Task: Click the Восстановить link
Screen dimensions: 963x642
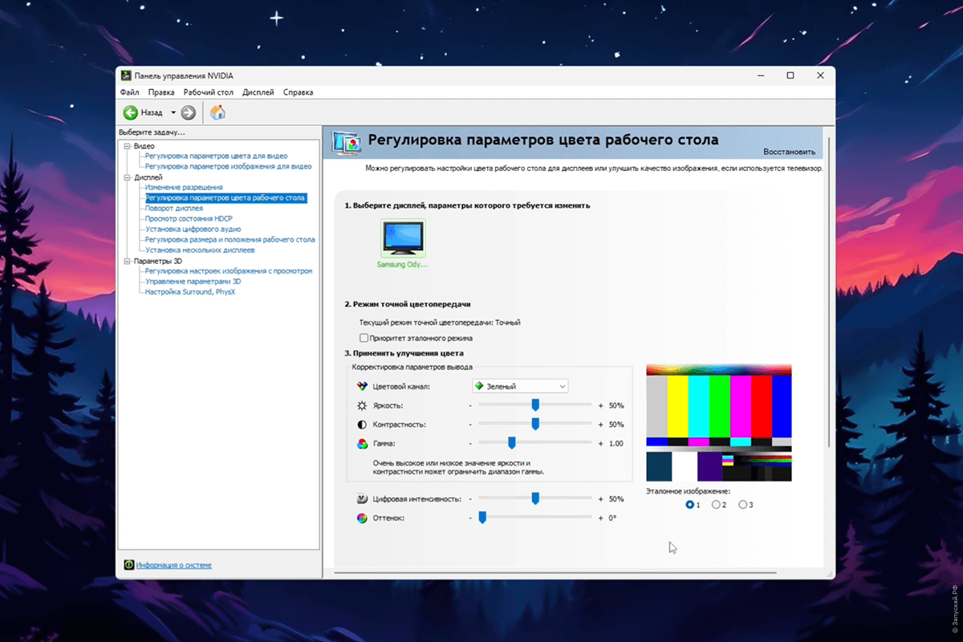Action: [789, 152]
